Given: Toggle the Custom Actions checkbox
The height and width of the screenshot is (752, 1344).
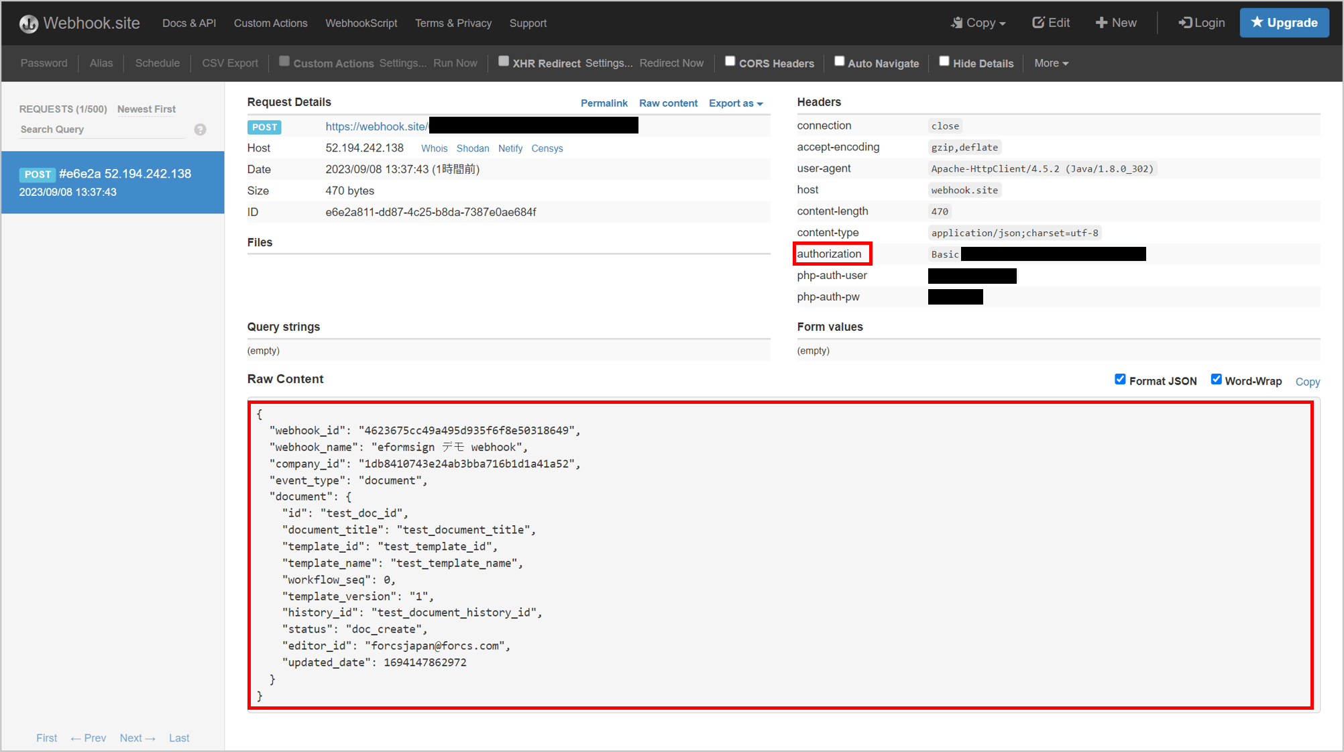Looking at the screenshot, I should [284, 61].
